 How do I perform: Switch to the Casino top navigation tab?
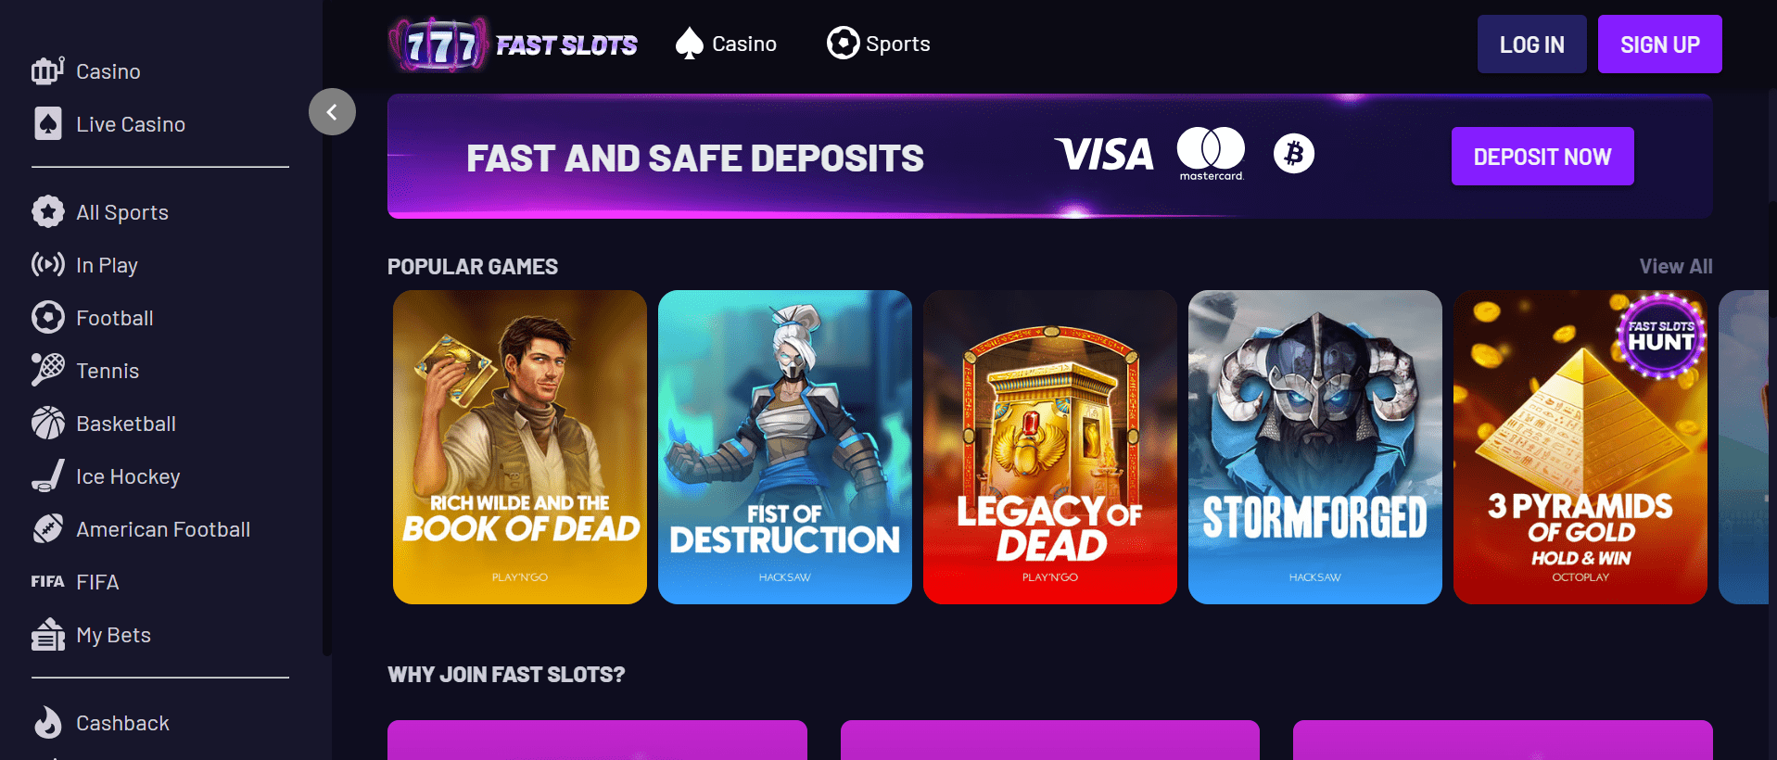726,44
